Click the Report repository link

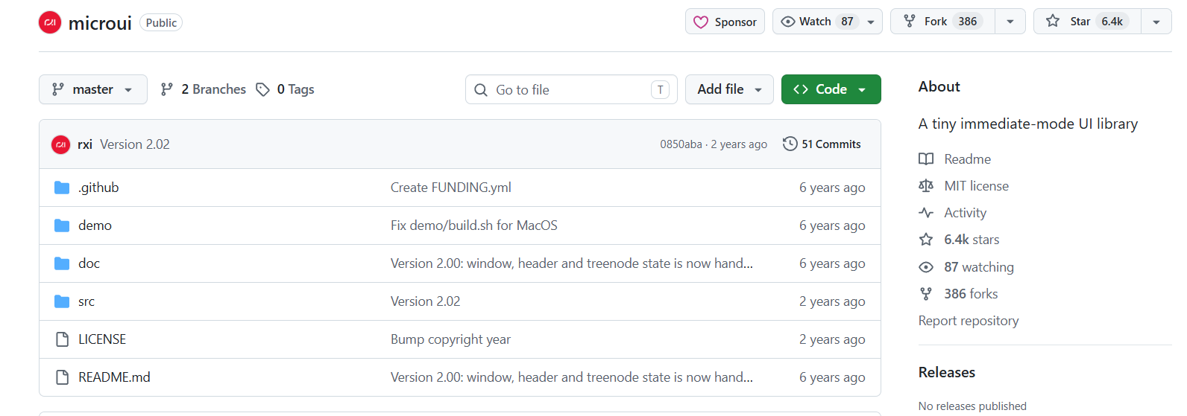click(x=969, y=321)
